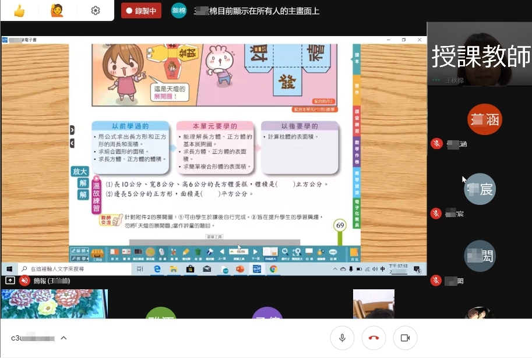The image size is (532, 358).
Task: Click the thumbs up reaction icon
Action: click(x=19, y=10)
